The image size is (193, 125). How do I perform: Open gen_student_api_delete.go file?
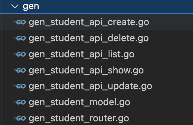[89, 39]
